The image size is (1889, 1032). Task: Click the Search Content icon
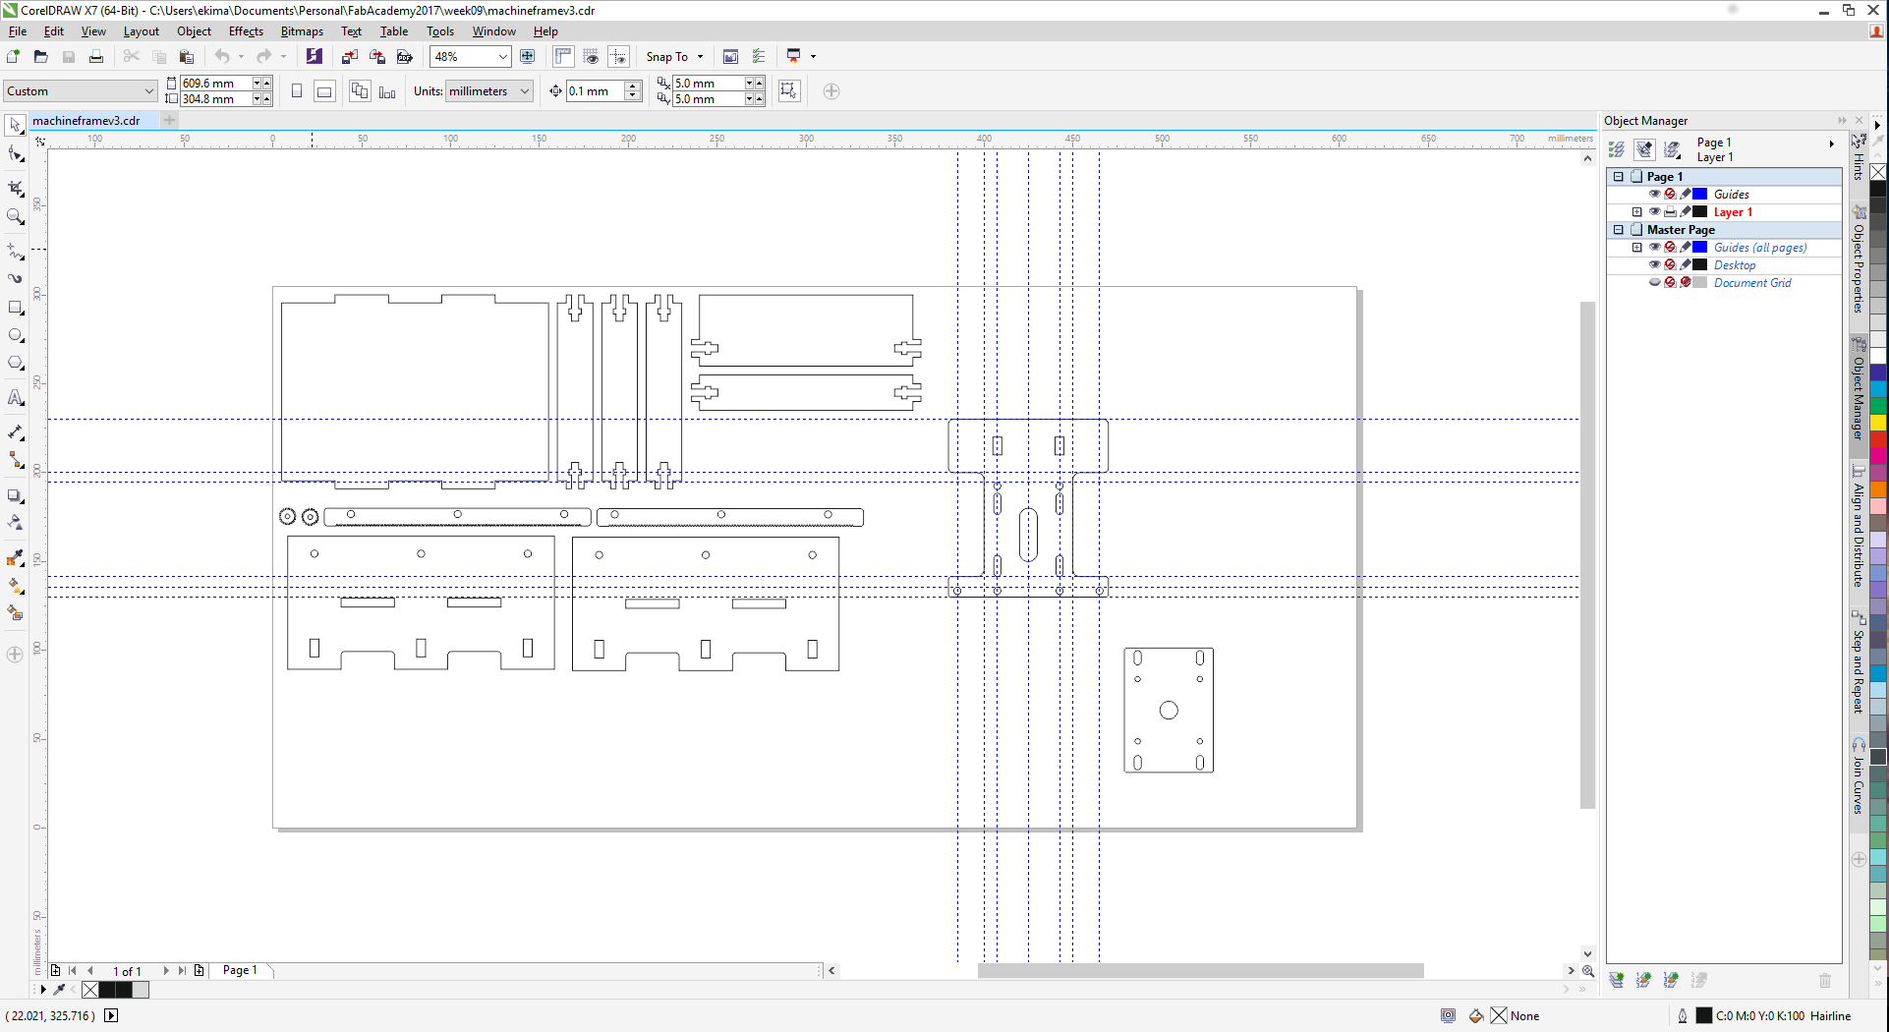click(x=314, y=56)
